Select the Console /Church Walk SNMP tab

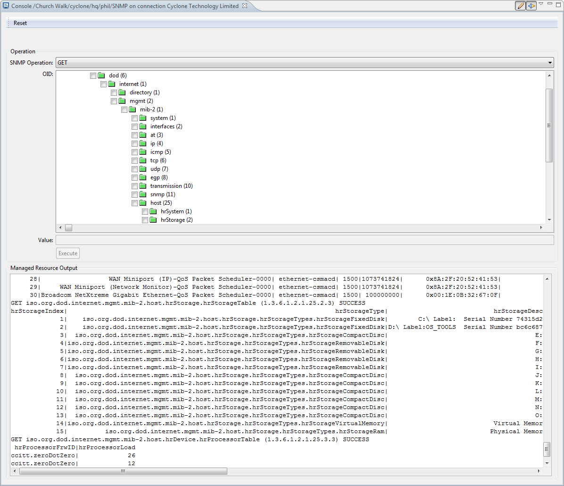click(x=125, y=6)
